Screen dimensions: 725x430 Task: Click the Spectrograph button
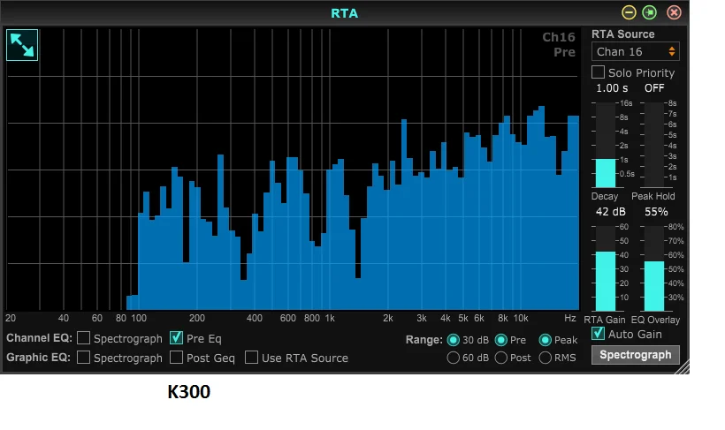[x=636, y=355]
